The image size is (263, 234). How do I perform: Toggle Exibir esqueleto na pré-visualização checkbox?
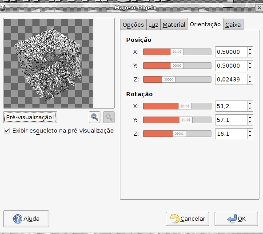[x=7, y=130]
